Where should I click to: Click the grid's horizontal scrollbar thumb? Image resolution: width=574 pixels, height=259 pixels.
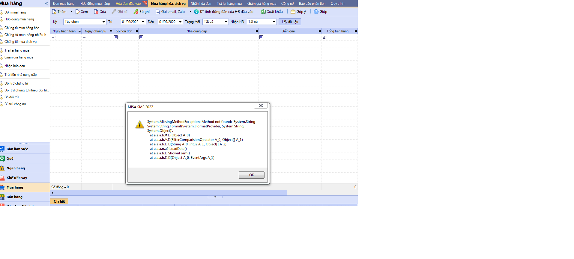(170, 193)
